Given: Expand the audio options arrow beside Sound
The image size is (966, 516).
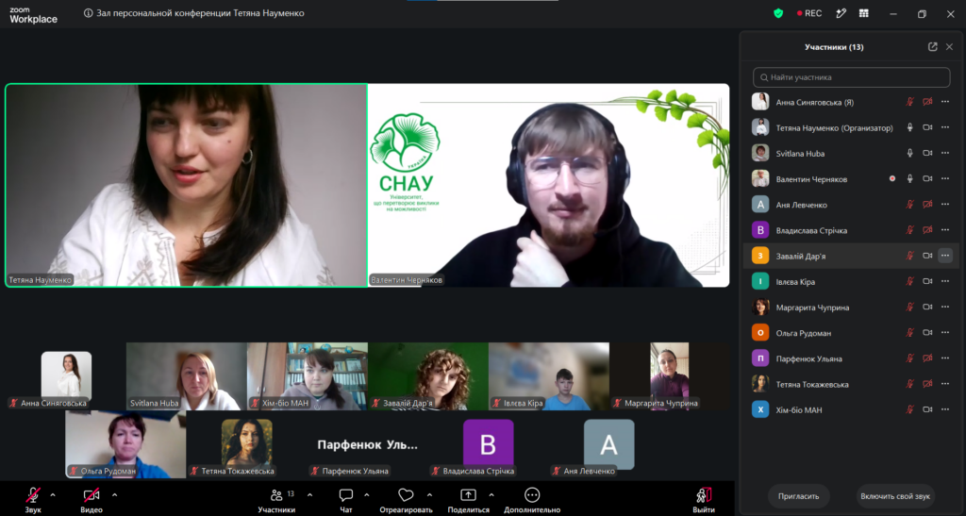Looking at the screenshot, I should pyautogui.click(x=53, y=494).
